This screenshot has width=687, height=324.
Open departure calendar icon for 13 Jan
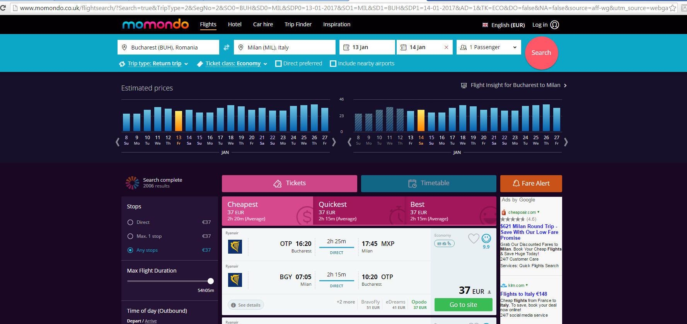(346, 47)
